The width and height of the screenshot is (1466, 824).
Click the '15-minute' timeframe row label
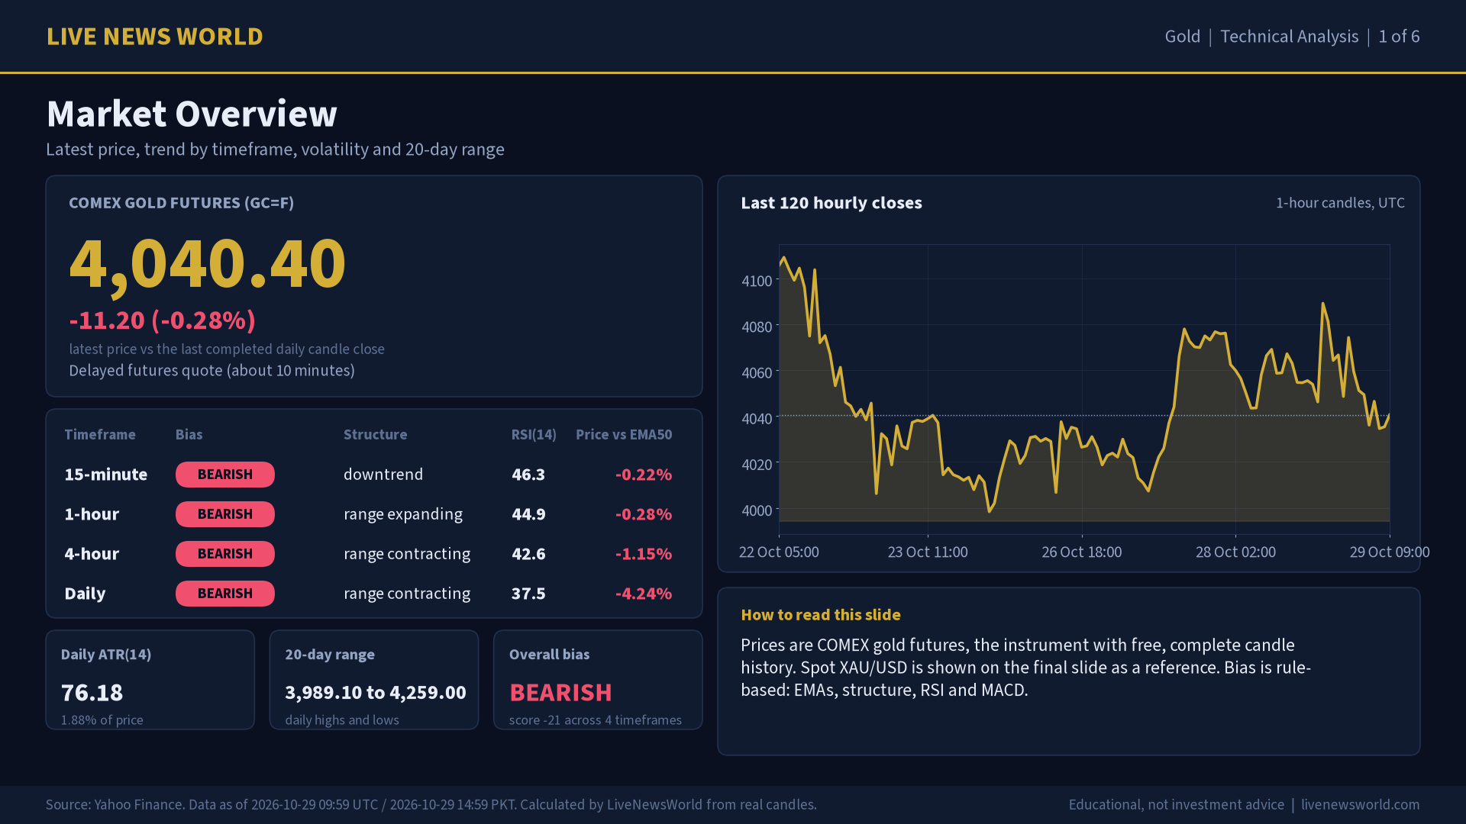pyautogui.click(x=106, y=475)
